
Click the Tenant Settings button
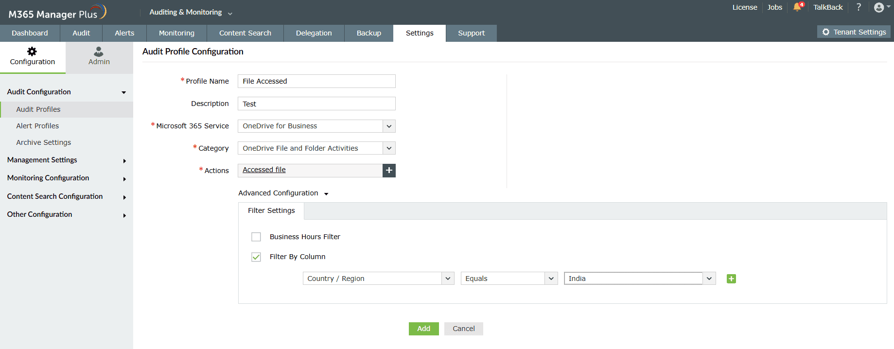pos(854,32)
